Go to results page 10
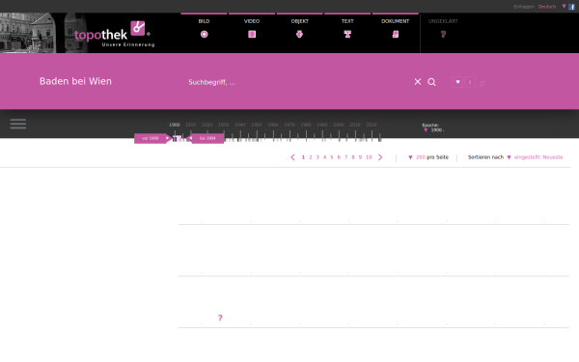The width and height of the screenshot is (579, 362). pos(369,157)
